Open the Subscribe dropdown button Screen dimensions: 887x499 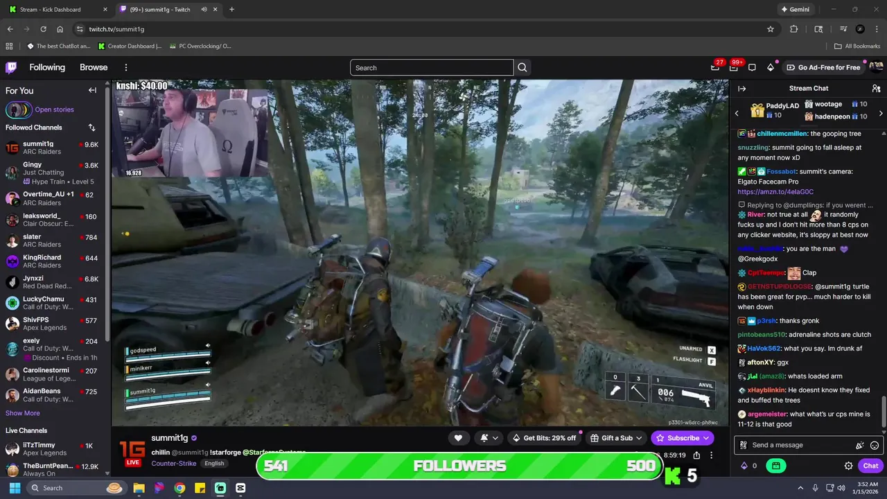683,438
